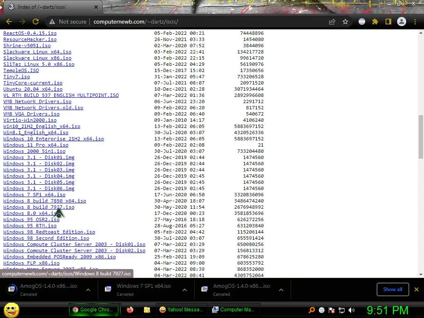Open the Extensions puzzle icon

(375, 22)
